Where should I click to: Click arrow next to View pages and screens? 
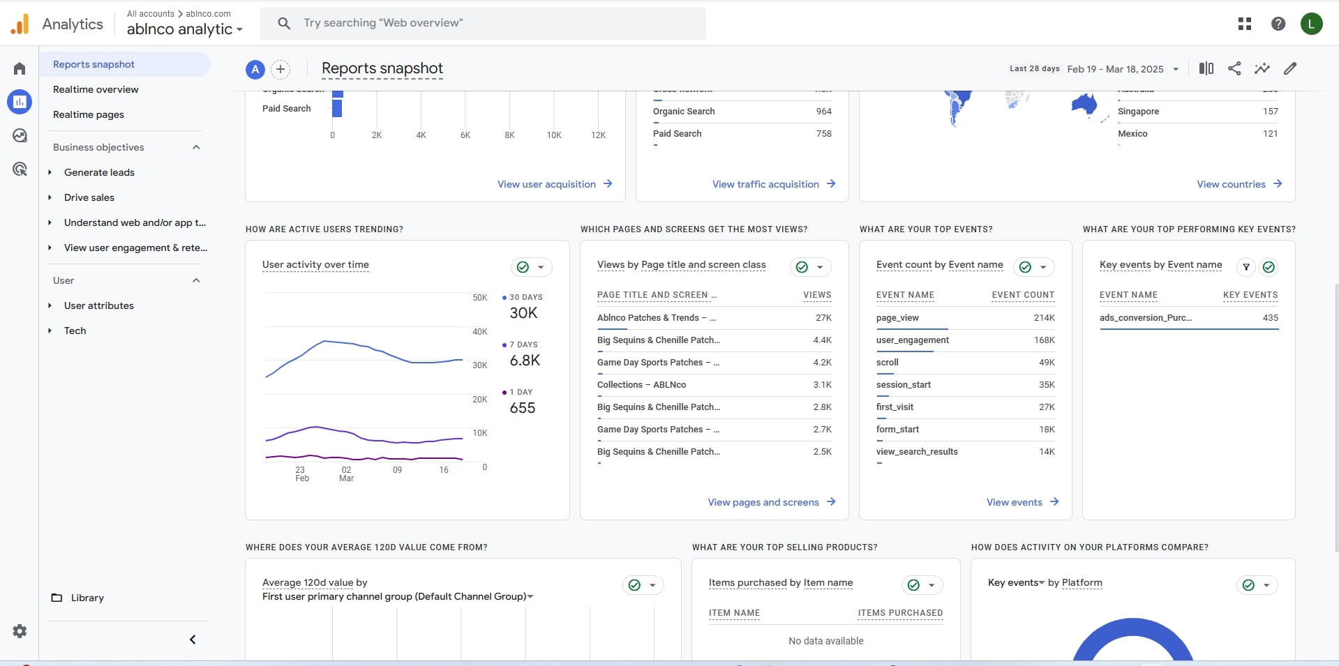(831, 502)
